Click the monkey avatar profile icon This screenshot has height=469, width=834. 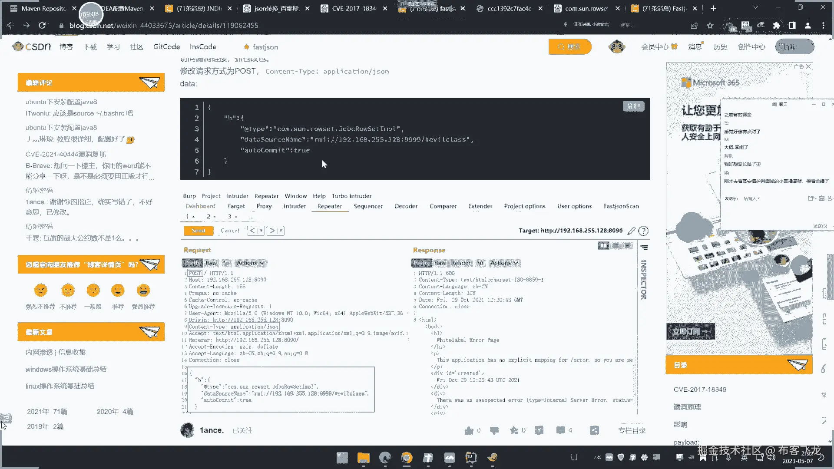pyautogui.click(x=617, y=46)
